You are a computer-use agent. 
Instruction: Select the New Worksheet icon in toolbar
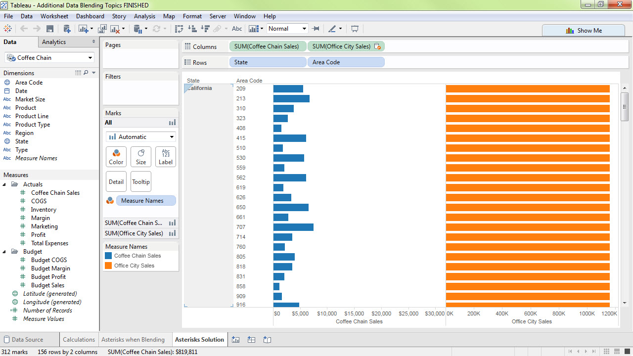click(83, 28)
